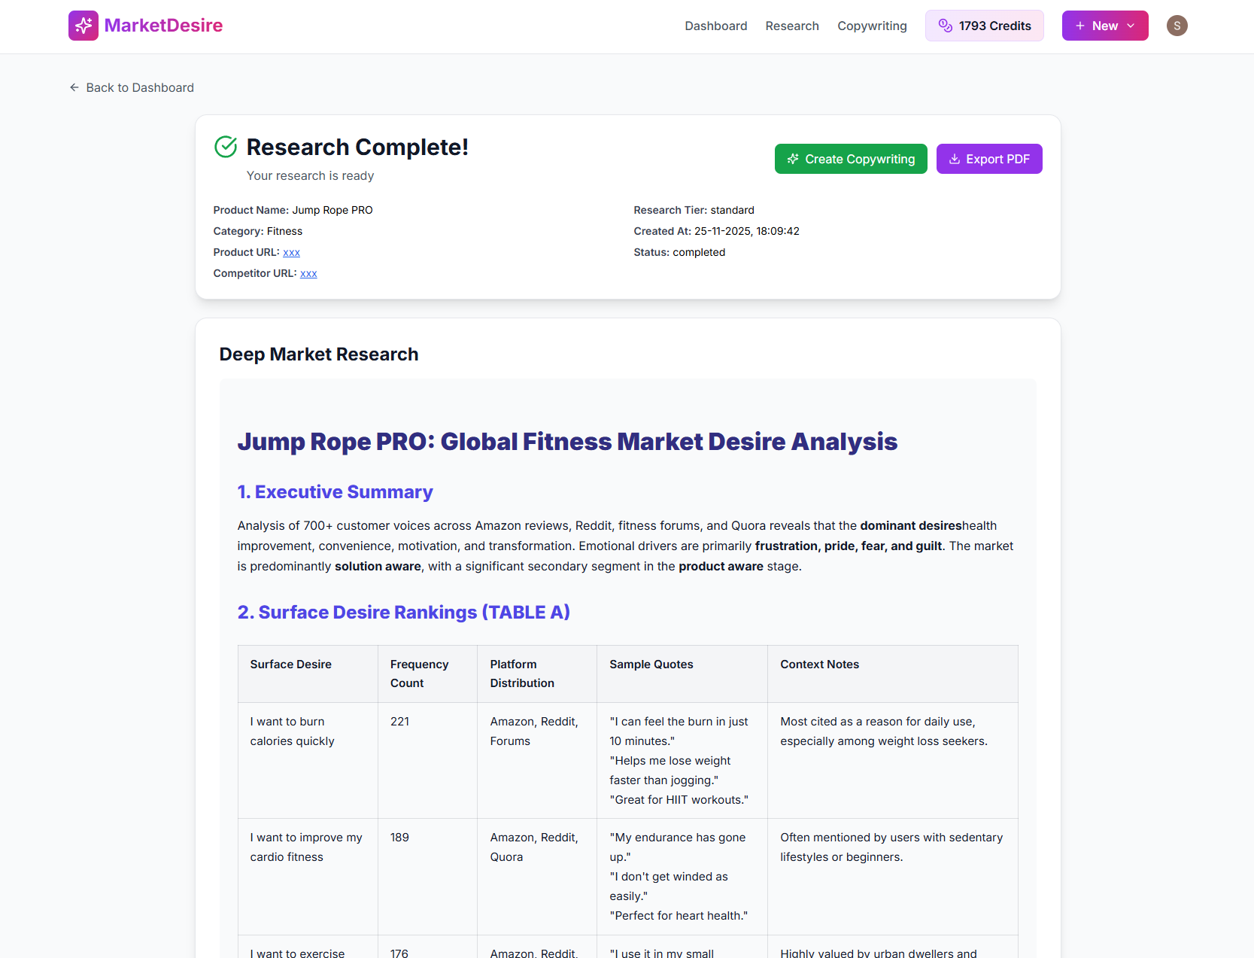Click the MarketDesire sparkle logo icon

point(83,26)
